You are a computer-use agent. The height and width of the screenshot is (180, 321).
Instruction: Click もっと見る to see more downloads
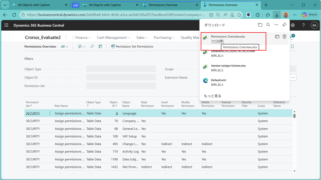tap(212, 96)
